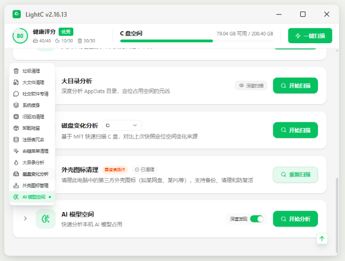Click the 开始分析 button

(295, 219)
